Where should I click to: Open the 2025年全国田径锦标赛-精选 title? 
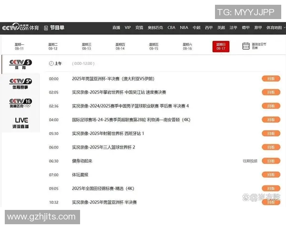(103, 188)
